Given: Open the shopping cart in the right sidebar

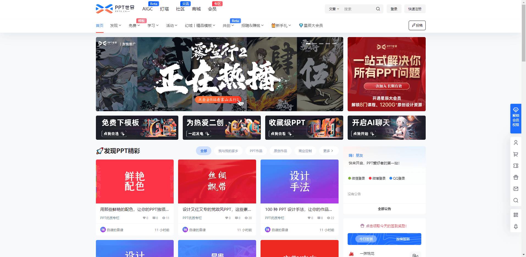Looking at the screenshot, I should 516,154.
